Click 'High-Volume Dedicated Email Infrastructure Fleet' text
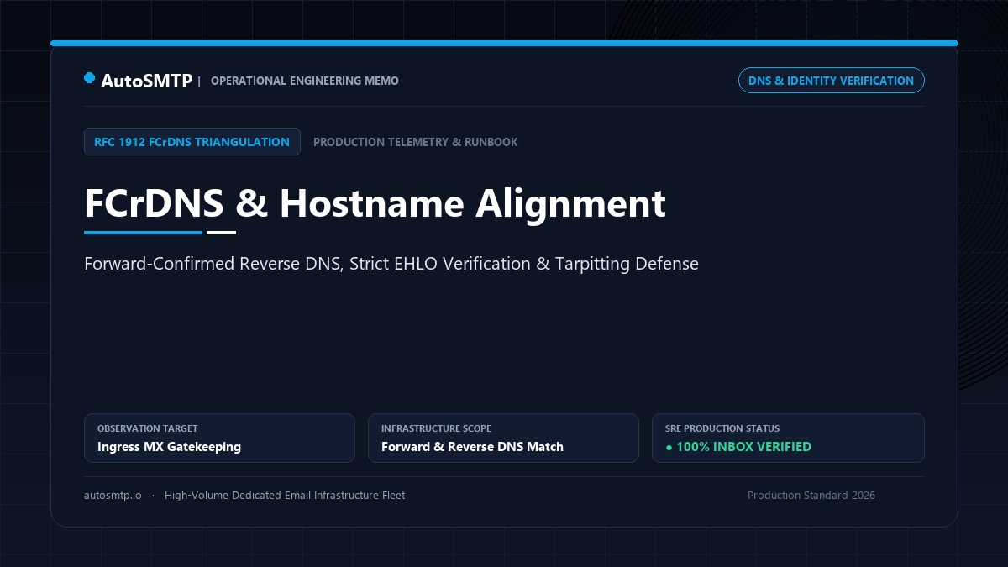Image resolution: width=1008 pixels, height=567 pixels. point(285,496)
